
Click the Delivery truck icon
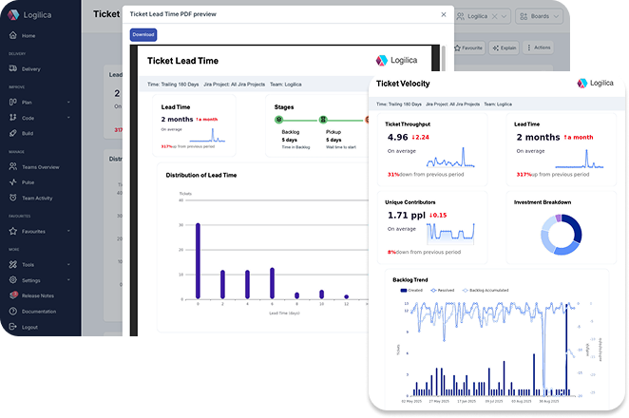coord(13,68)
